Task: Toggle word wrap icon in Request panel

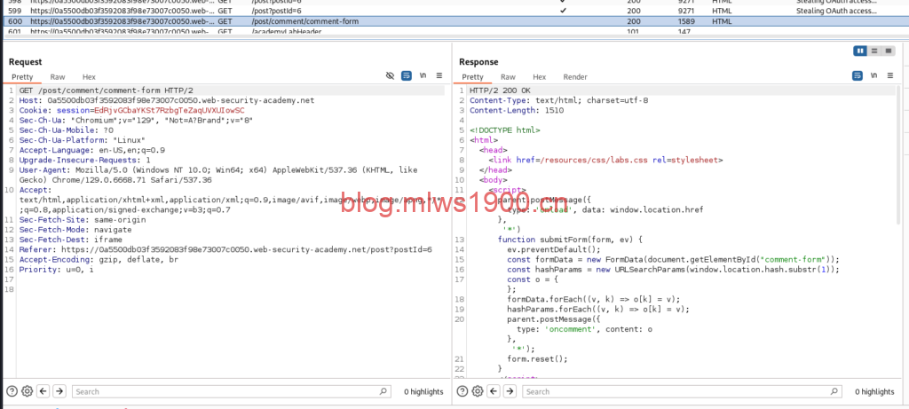Action: 407,76
